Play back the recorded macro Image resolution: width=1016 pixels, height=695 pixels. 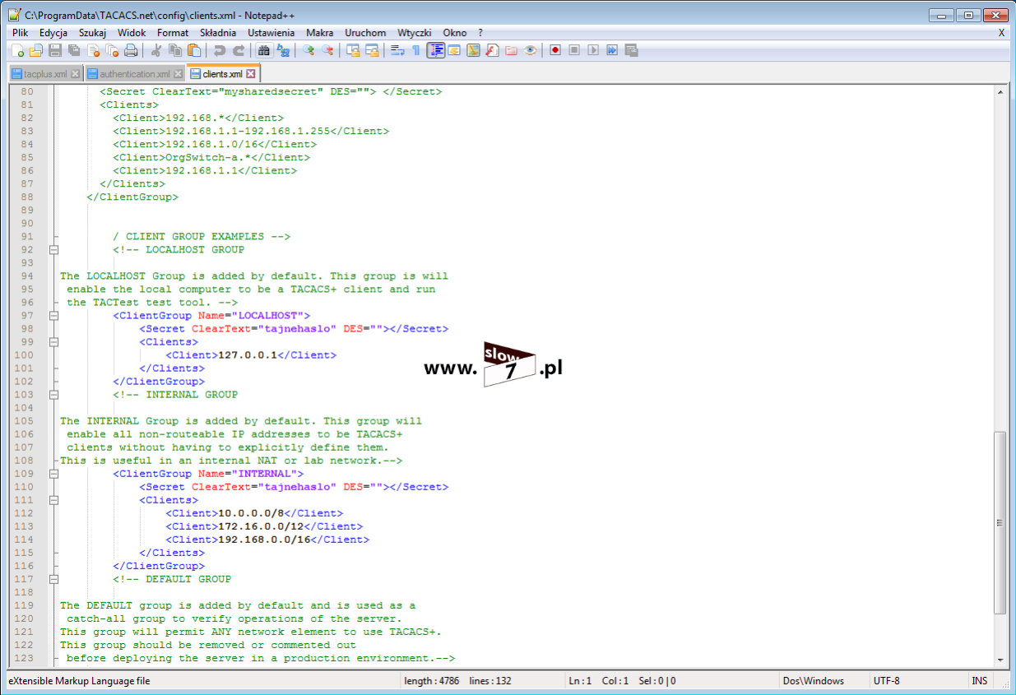(593, 50)
